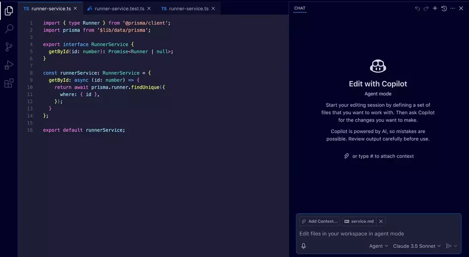469x257 pixels.
Task: Select the CHAT panel tab
Action: (x=300, y=8)
